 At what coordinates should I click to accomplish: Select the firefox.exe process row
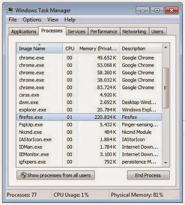click(89, 117)
